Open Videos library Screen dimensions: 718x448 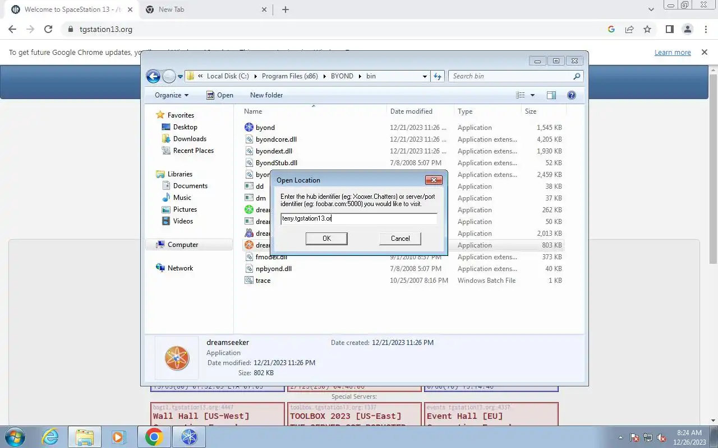point(183,221)
